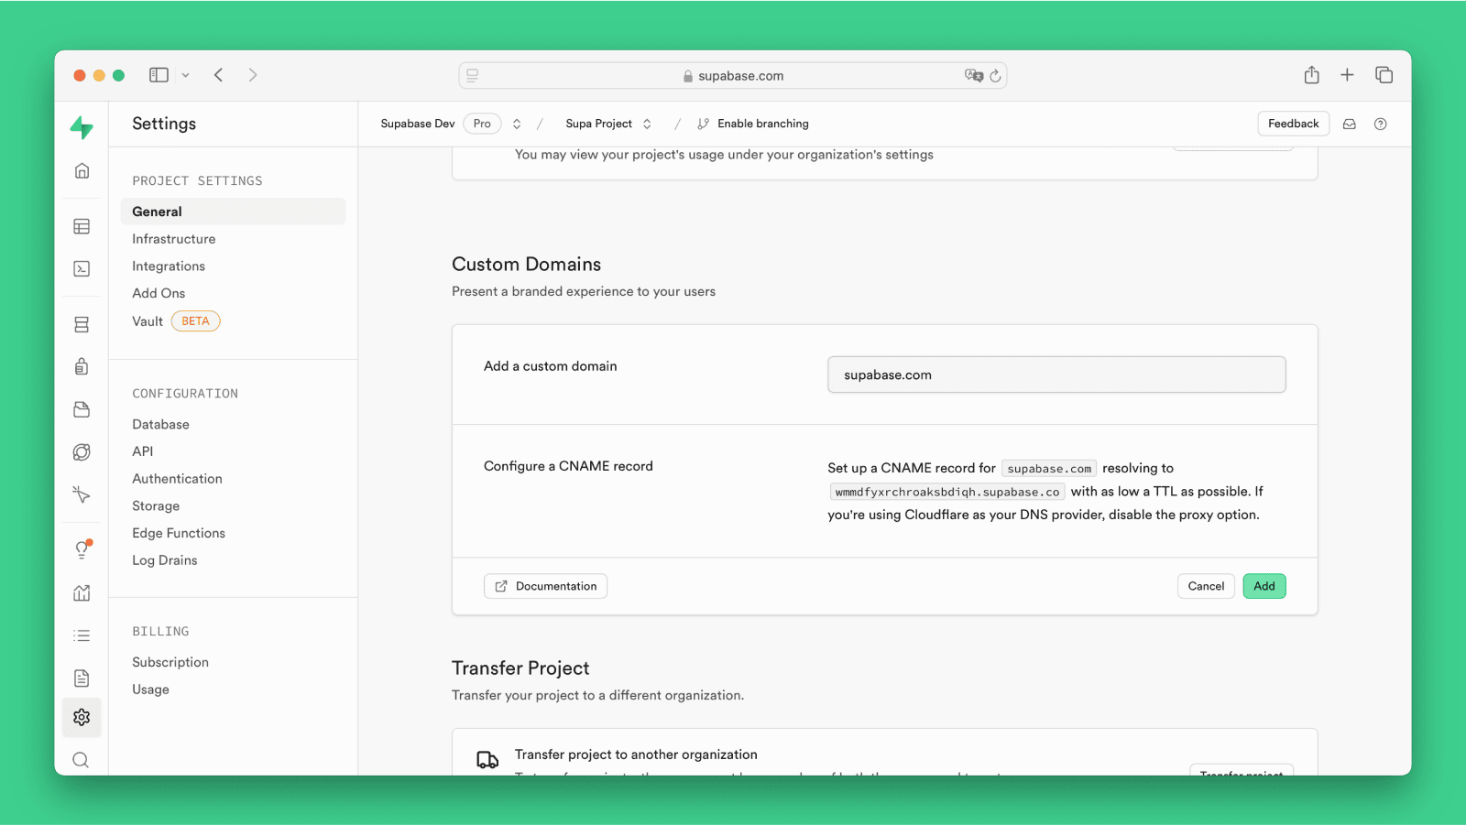Go forward in browser history
Image resolution: width=1466 pixels, height=825 pixels.
253,75
